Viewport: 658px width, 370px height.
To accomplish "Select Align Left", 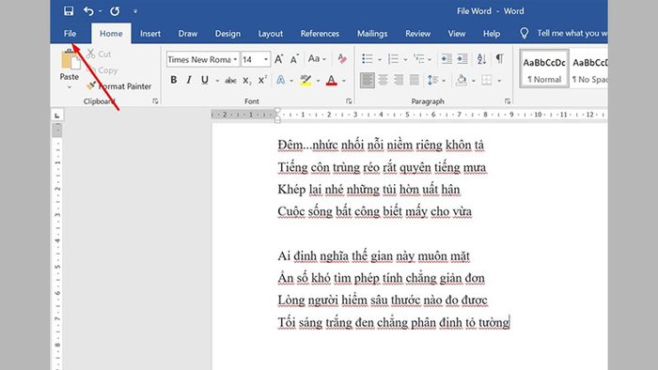I will (x=368, y=80).
